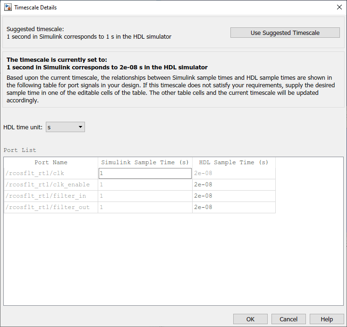The image size is (347, 327).
Task: Click Simulink Sample Time cell for clk_enable
Action: 145,184
